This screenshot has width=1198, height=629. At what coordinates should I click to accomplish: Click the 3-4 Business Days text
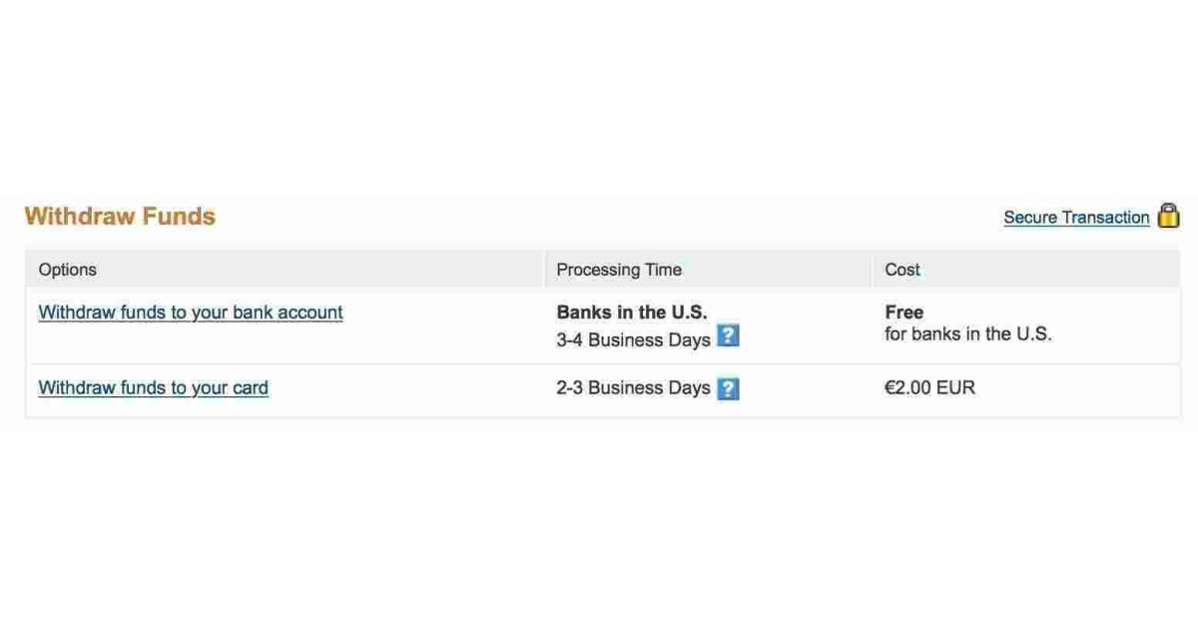633,339
